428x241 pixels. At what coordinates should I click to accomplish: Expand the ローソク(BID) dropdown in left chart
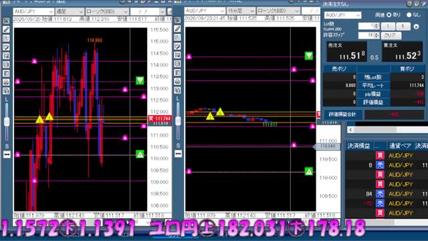pos(107,11)
